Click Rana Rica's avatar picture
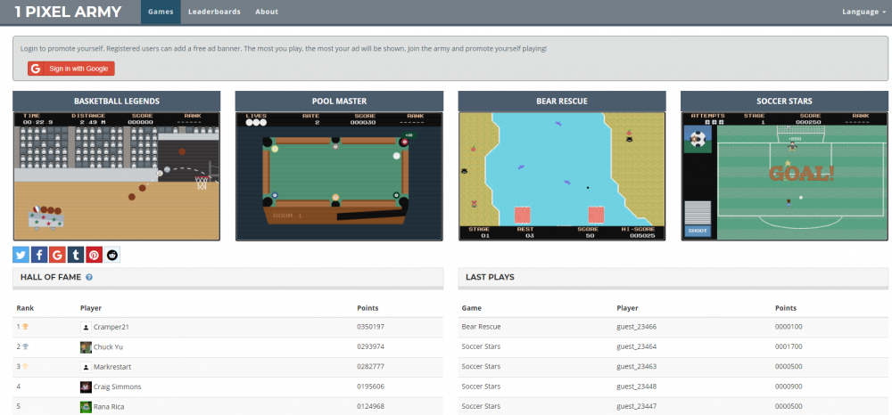 tap(86, 406)
